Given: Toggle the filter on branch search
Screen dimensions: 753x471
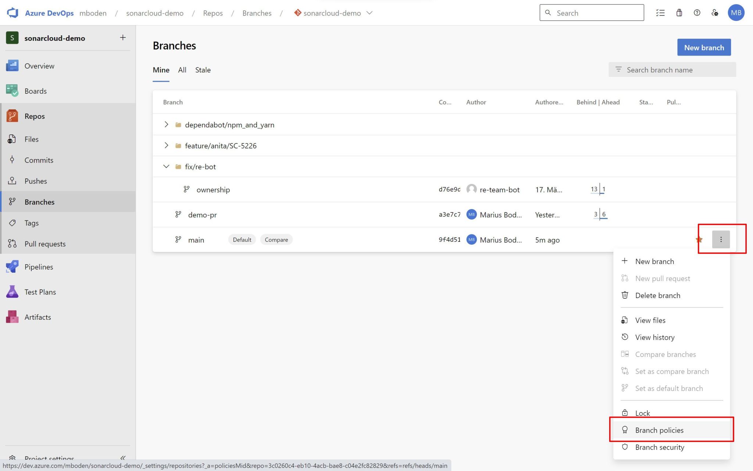Looking at the screenshot, I should tap(618, 70).
